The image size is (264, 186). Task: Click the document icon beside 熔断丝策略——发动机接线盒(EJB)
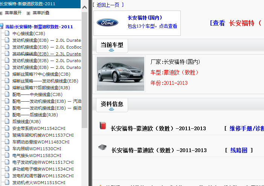7,81
